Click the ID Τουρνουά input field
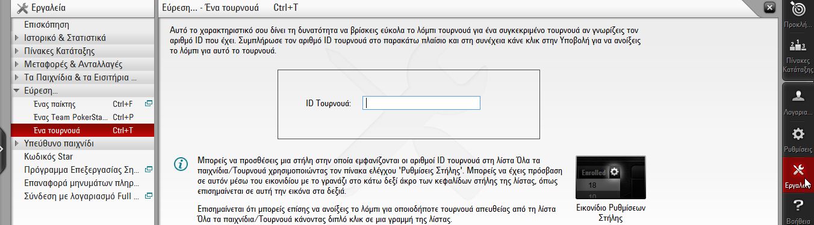 (421, 103)
